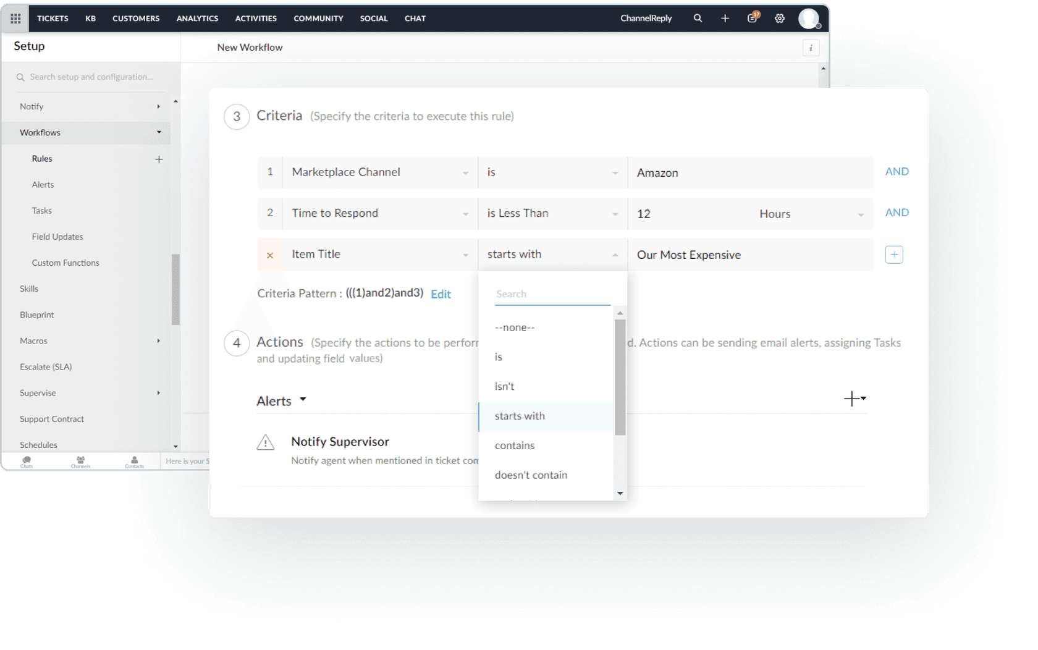Open Contacts icon in bottom bar
This screenshot has width=1038, height=650.
[134, 462]
